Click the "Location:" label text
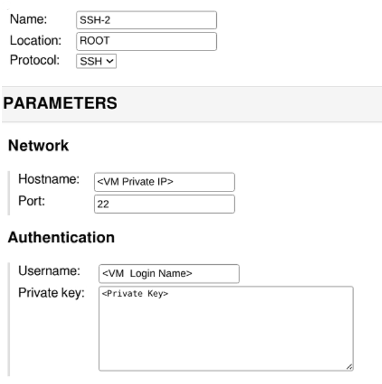This screenshot has width=382, height=384. coord(35,41)
